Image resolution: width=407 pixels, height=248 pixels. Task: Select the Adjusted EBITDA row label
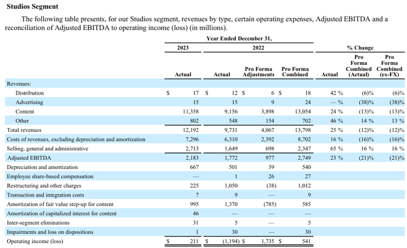[29, 158]
